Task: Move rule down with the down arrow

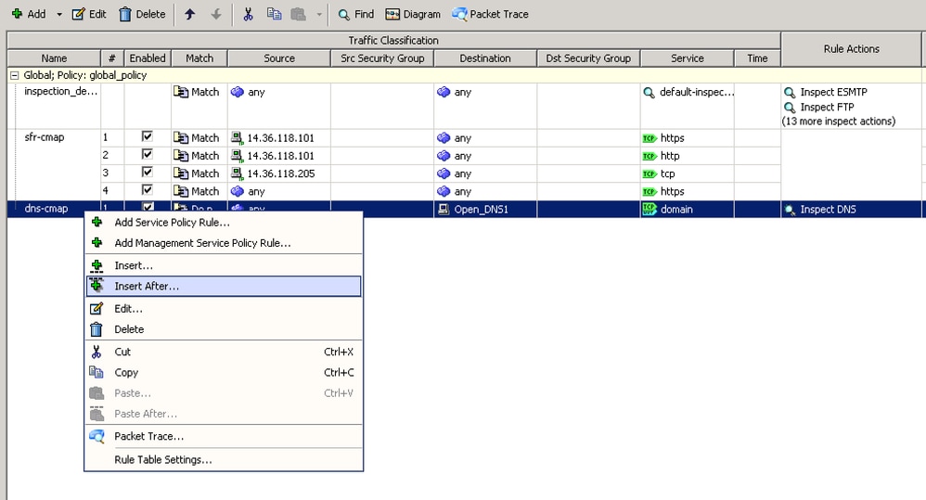Action: pos(216,14)
